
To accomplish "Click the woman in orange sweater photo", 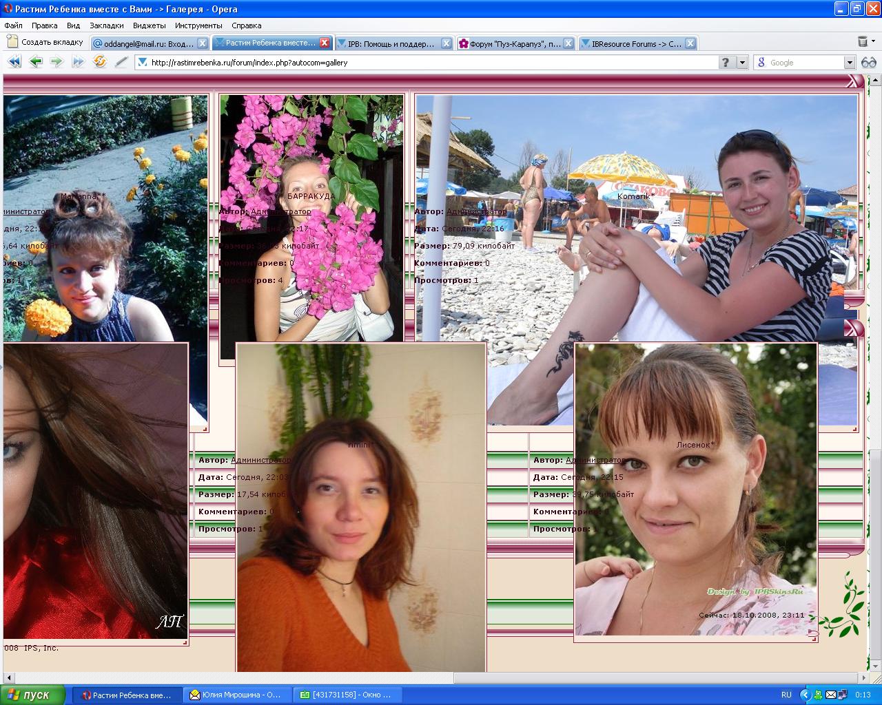I will [x=361, y=507].
